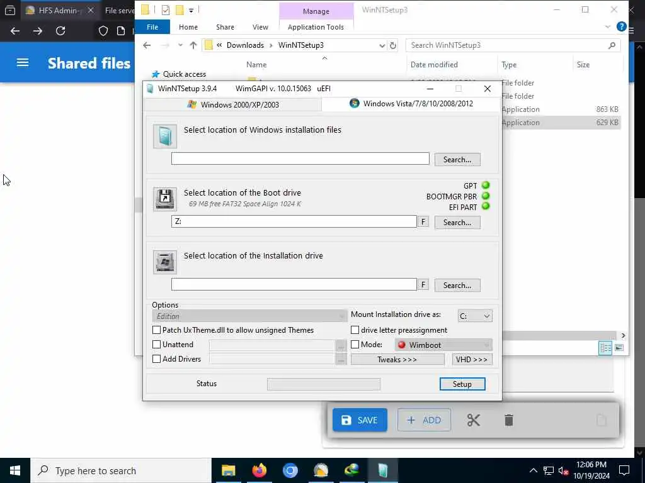Open the quick access toolbar customize dropdown
This screenshot has width=645, height=483.
[191, 10]
